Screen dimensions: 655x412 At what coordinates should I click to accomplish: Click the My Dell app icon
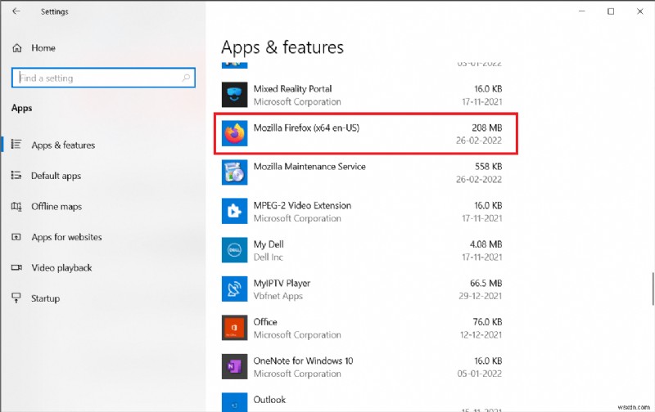tap(234, 250)
